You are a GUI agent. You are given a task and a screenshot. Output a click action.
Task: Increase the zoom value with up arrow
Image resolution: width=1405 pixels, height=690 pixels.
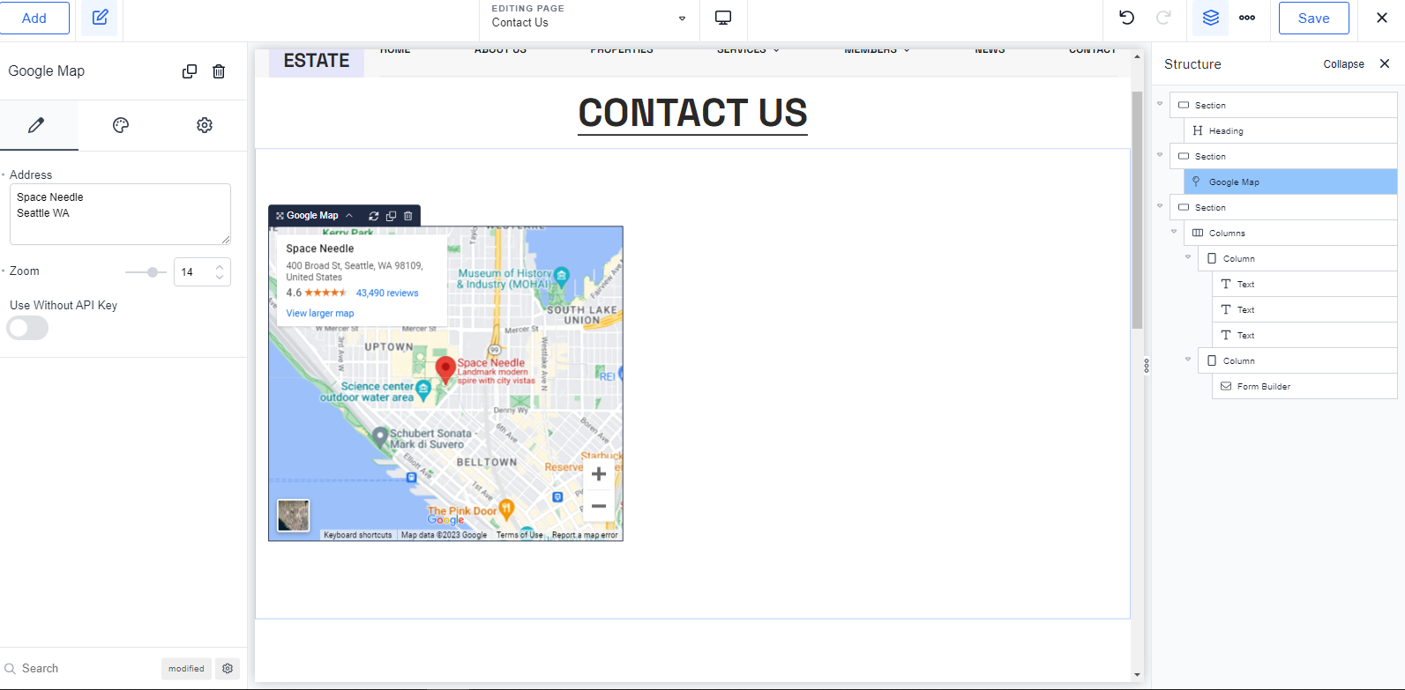tap(220, 267)
